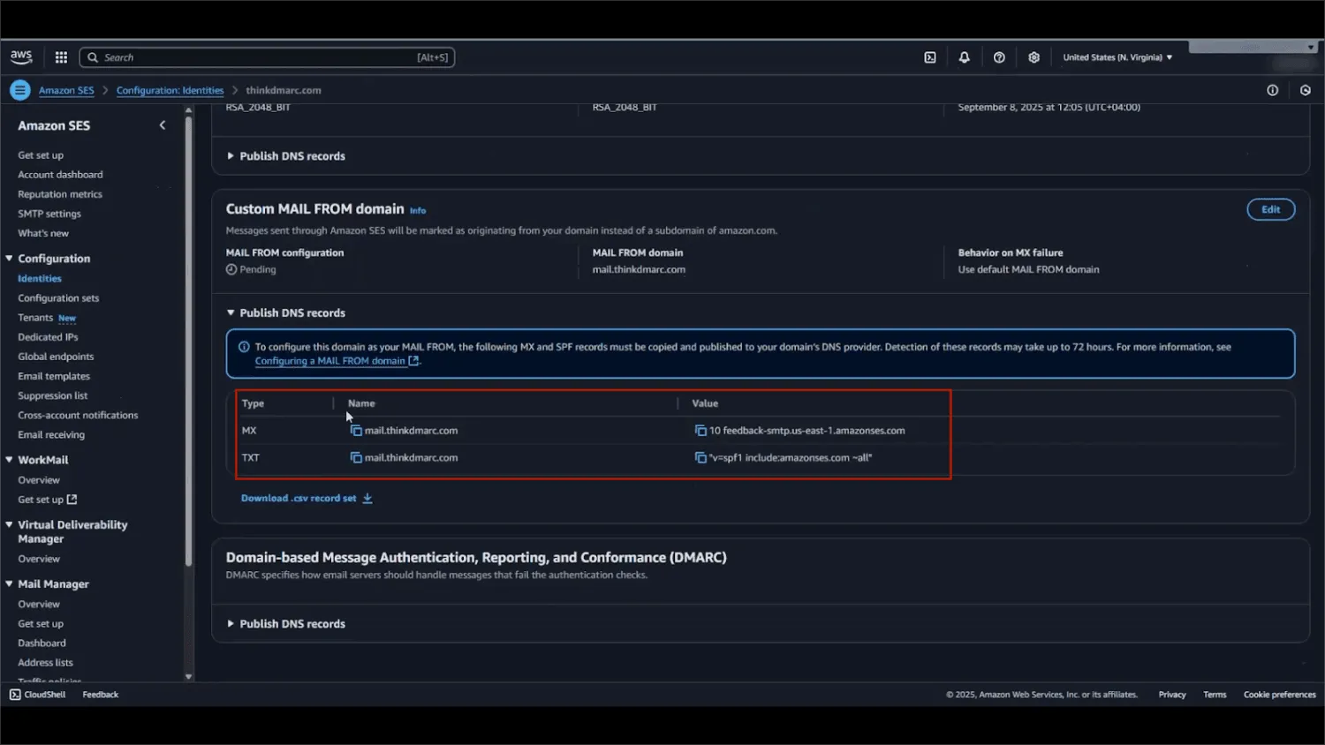Expand the top Publish DNS records section
1325x745 pixels.
286,156
